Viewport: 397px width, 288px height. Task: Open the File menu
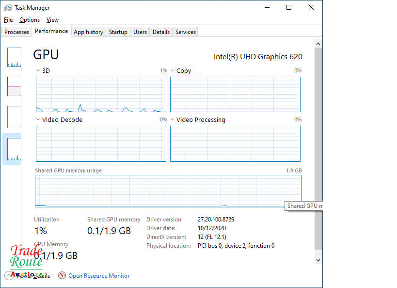pos(8,20)
